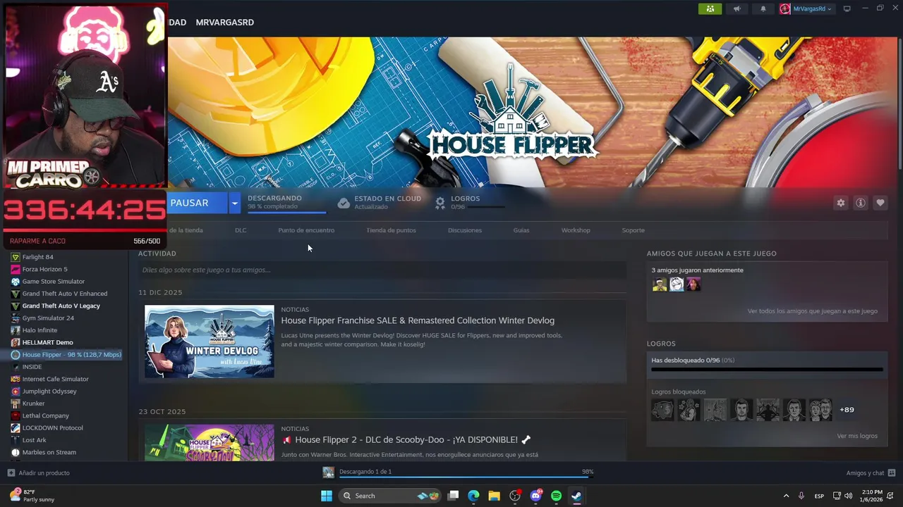Click the achievements progress bar 0/96
The height and width of the screenshot is (507, 903).
click(x=767, y=369)
